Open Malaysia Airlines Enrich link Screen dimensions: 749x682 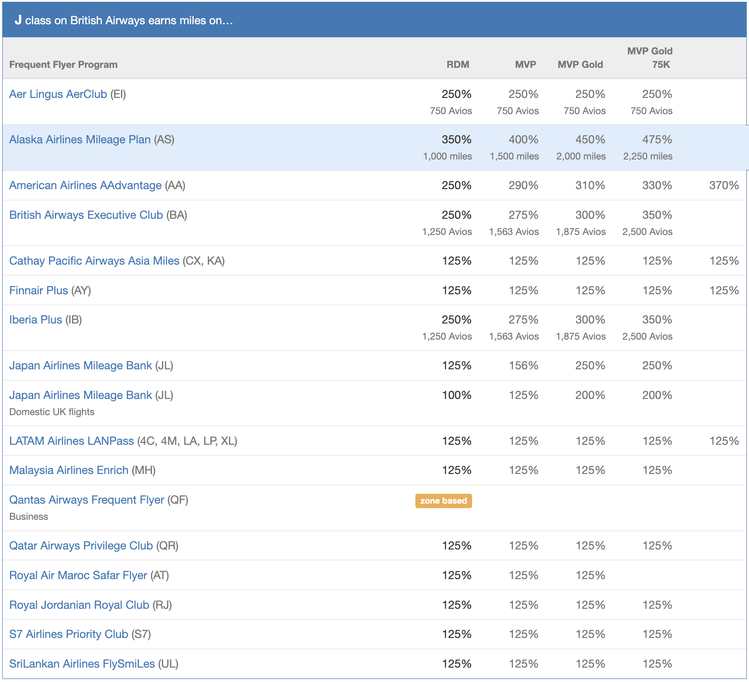point(69,470)
